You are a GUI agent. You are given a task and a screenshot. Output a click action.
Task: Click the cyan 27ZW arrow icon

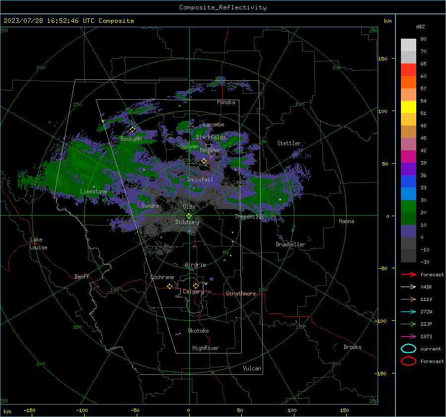[408, 311]
